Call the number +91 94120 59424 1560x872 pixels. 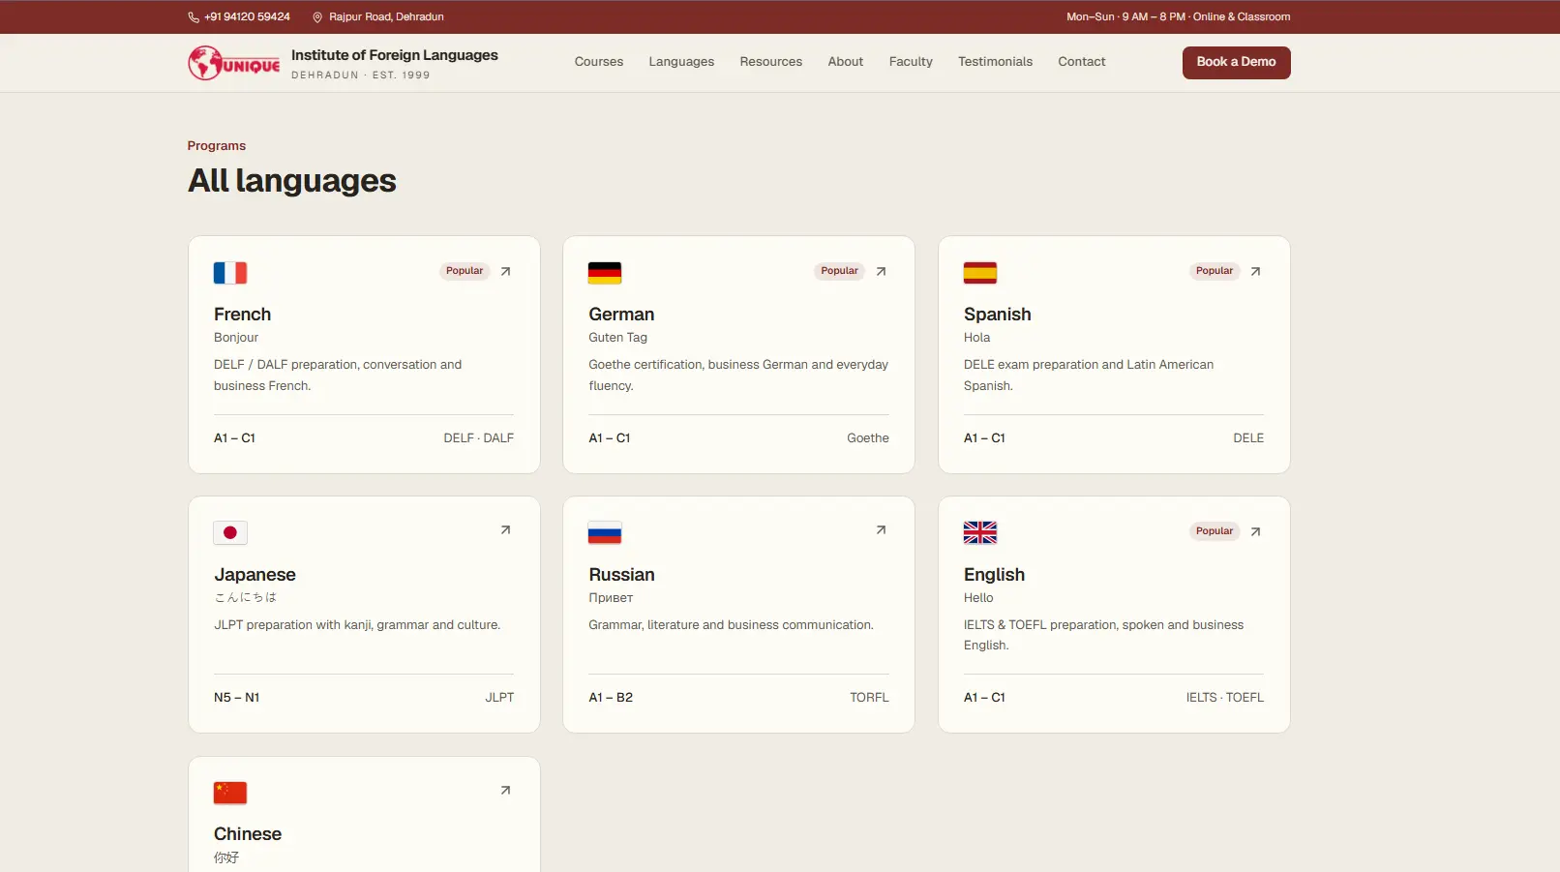(x=247, y=17)
